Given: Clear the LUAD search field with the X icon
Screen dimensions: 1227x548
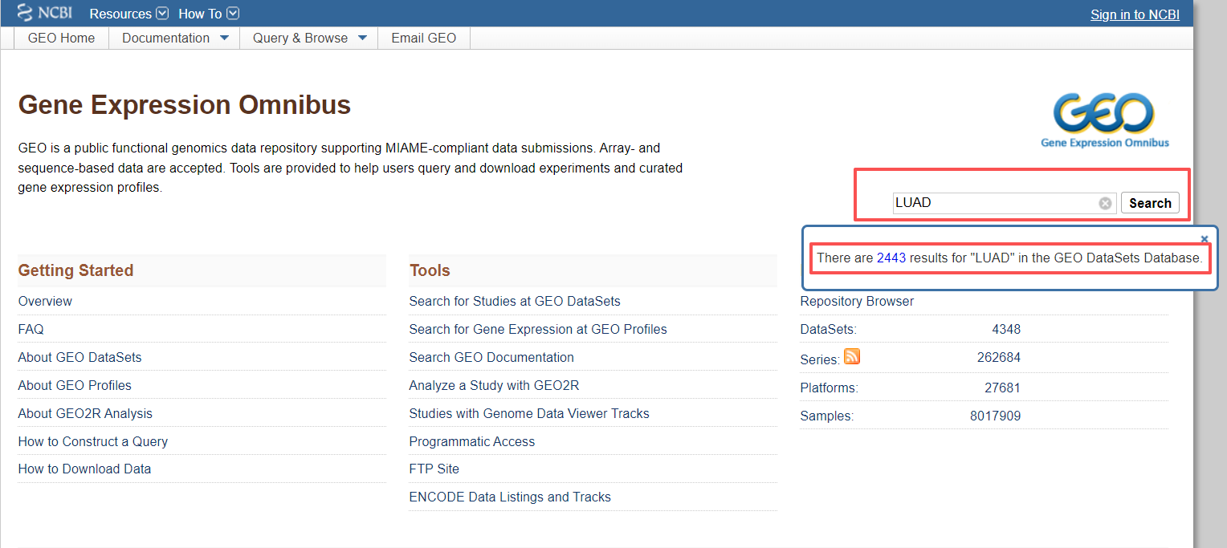Looking at the screenshot, I should click(1105, 203).
